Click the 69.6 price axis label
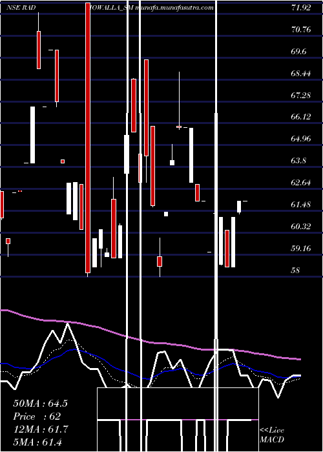Image resolution: width=323 pixels, height=452 pixels. pos(298,51)
